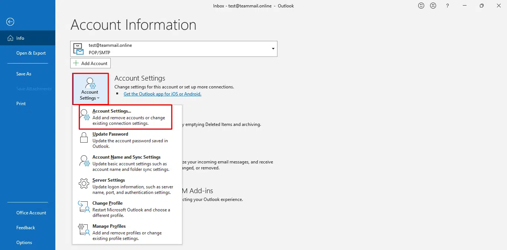Screen dimensions: 507x250
Task: Open the Office Account page
Action: tap(31, 213)
